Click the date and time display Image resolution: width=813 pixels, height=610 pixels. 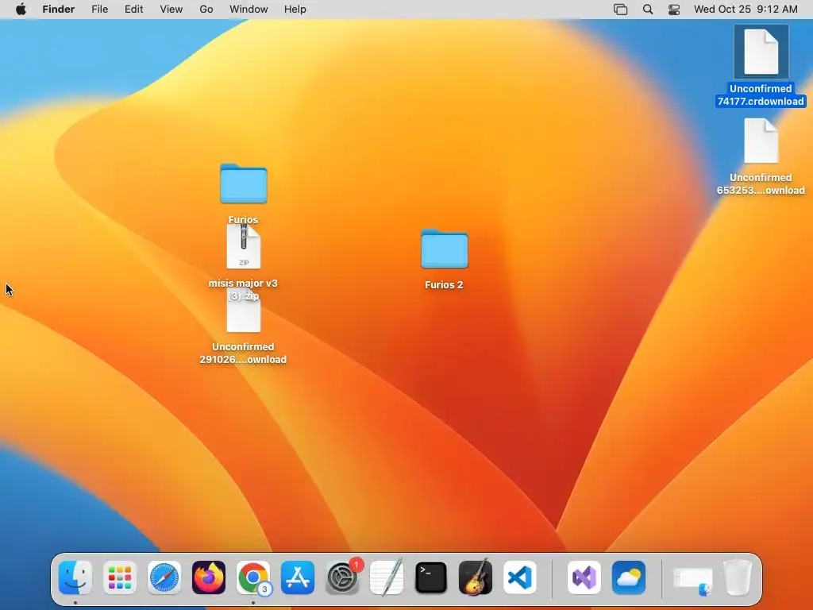pyautogui.click(x=746, y=10)
